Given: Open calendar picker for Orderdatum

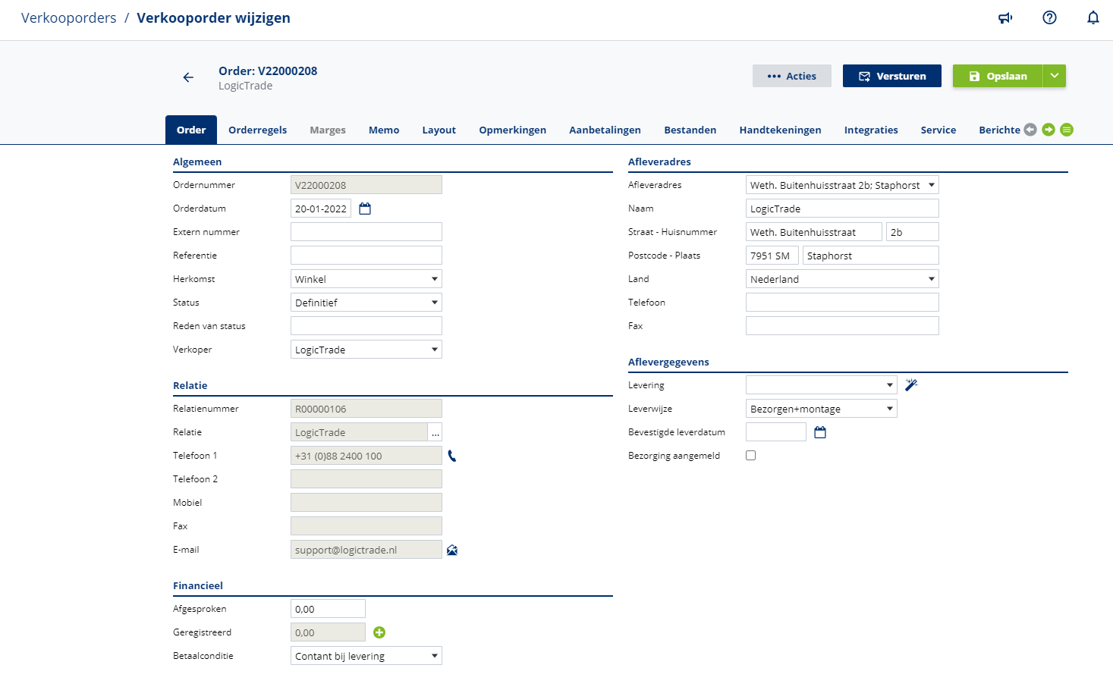Looking at the screenshot, I should click(x=365, y=209).
